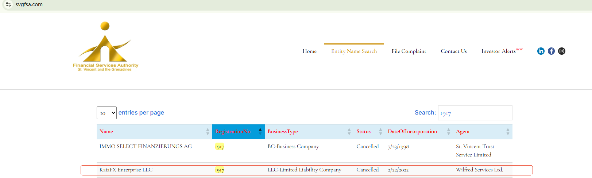
Task: Sort table by DateOfIncorporation column
Action: point(419,132)
